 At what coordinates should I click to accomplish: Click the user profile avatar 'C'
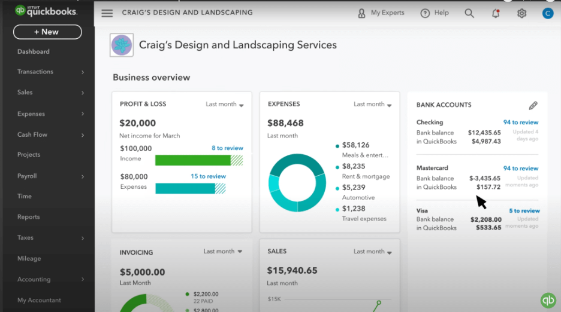[x=548, y=13]
